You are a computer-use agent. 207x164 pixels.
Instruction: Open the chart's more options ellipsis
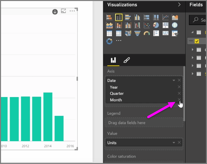(x=72, y=11)
